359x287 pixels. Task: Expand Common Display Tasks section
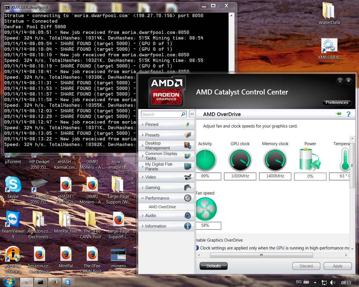pos(166,156)
